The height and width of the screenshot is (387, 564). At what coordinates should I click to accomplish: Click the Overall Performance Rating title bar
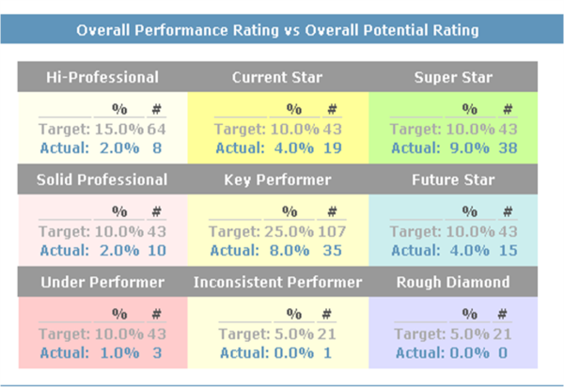[277, 30]
